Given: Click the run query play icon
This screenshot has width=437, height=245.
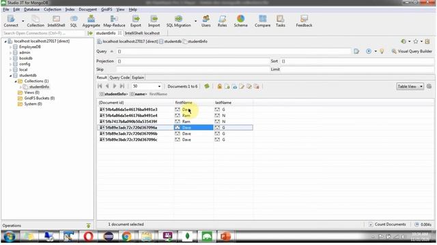Looking at the screenshot, I should [x=369, y=52].
